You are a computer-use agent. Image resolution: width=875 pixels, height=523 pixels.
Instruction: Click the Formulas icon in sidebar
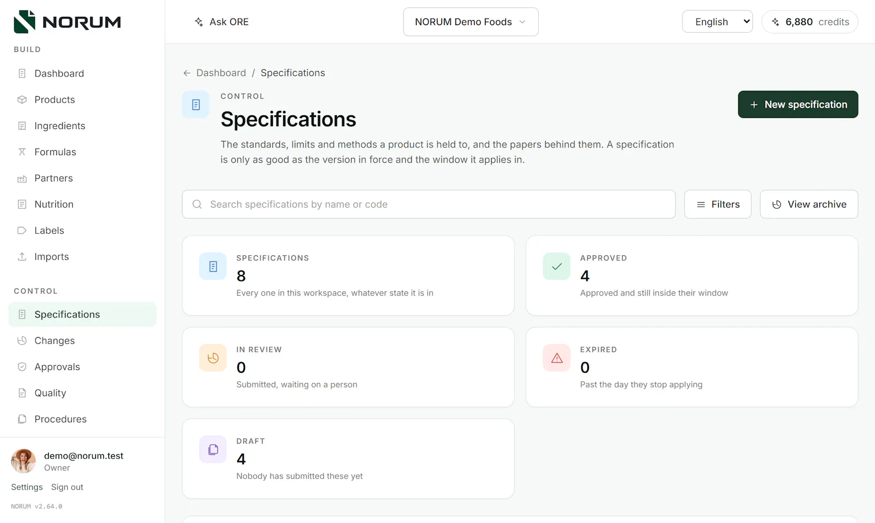coord(22,152)
